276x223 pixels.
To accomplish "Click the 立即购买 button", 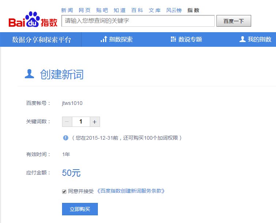I will tap(80, 209).
